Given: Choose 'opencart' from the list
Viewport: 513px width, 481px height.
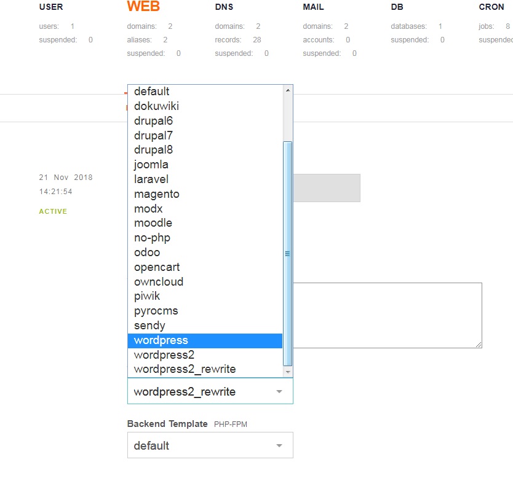Looking at the screenshot, I should (205, 267).
